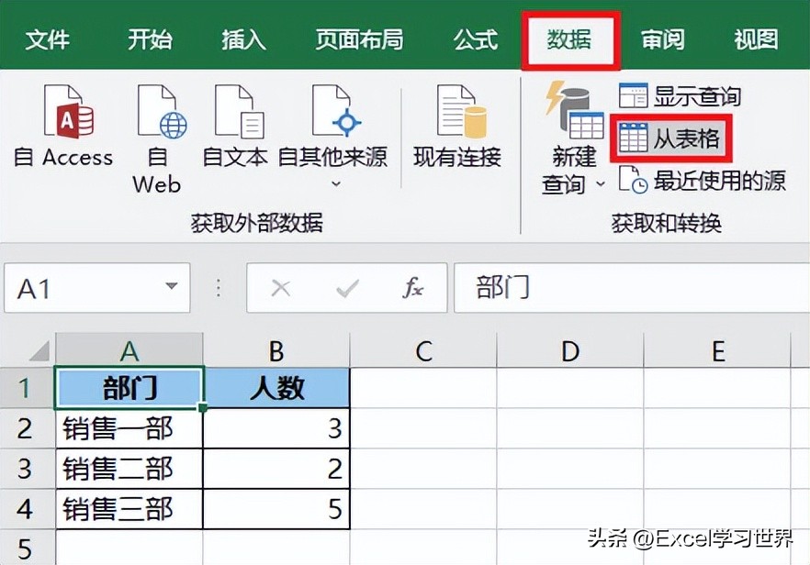Image resolution: width=810 pixels, height=565 pixels.
Task: Select column E header
Action: [x=717, y=351]
